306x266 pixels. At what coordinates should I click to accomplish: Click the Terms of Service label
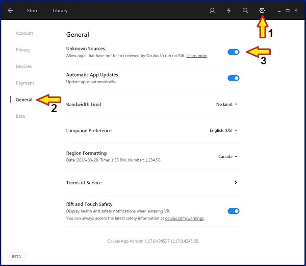coord(84,183)
